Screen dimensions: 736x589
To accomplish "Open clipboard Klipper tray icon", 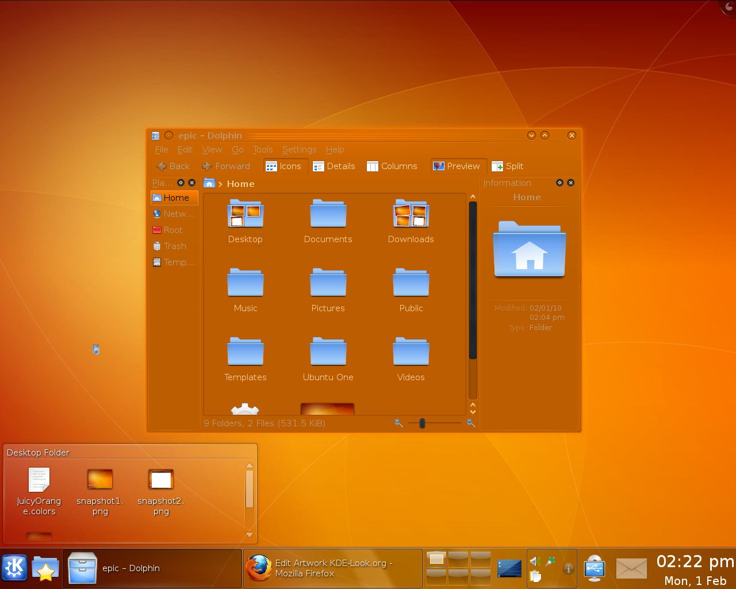I will (x=535, y=576).
